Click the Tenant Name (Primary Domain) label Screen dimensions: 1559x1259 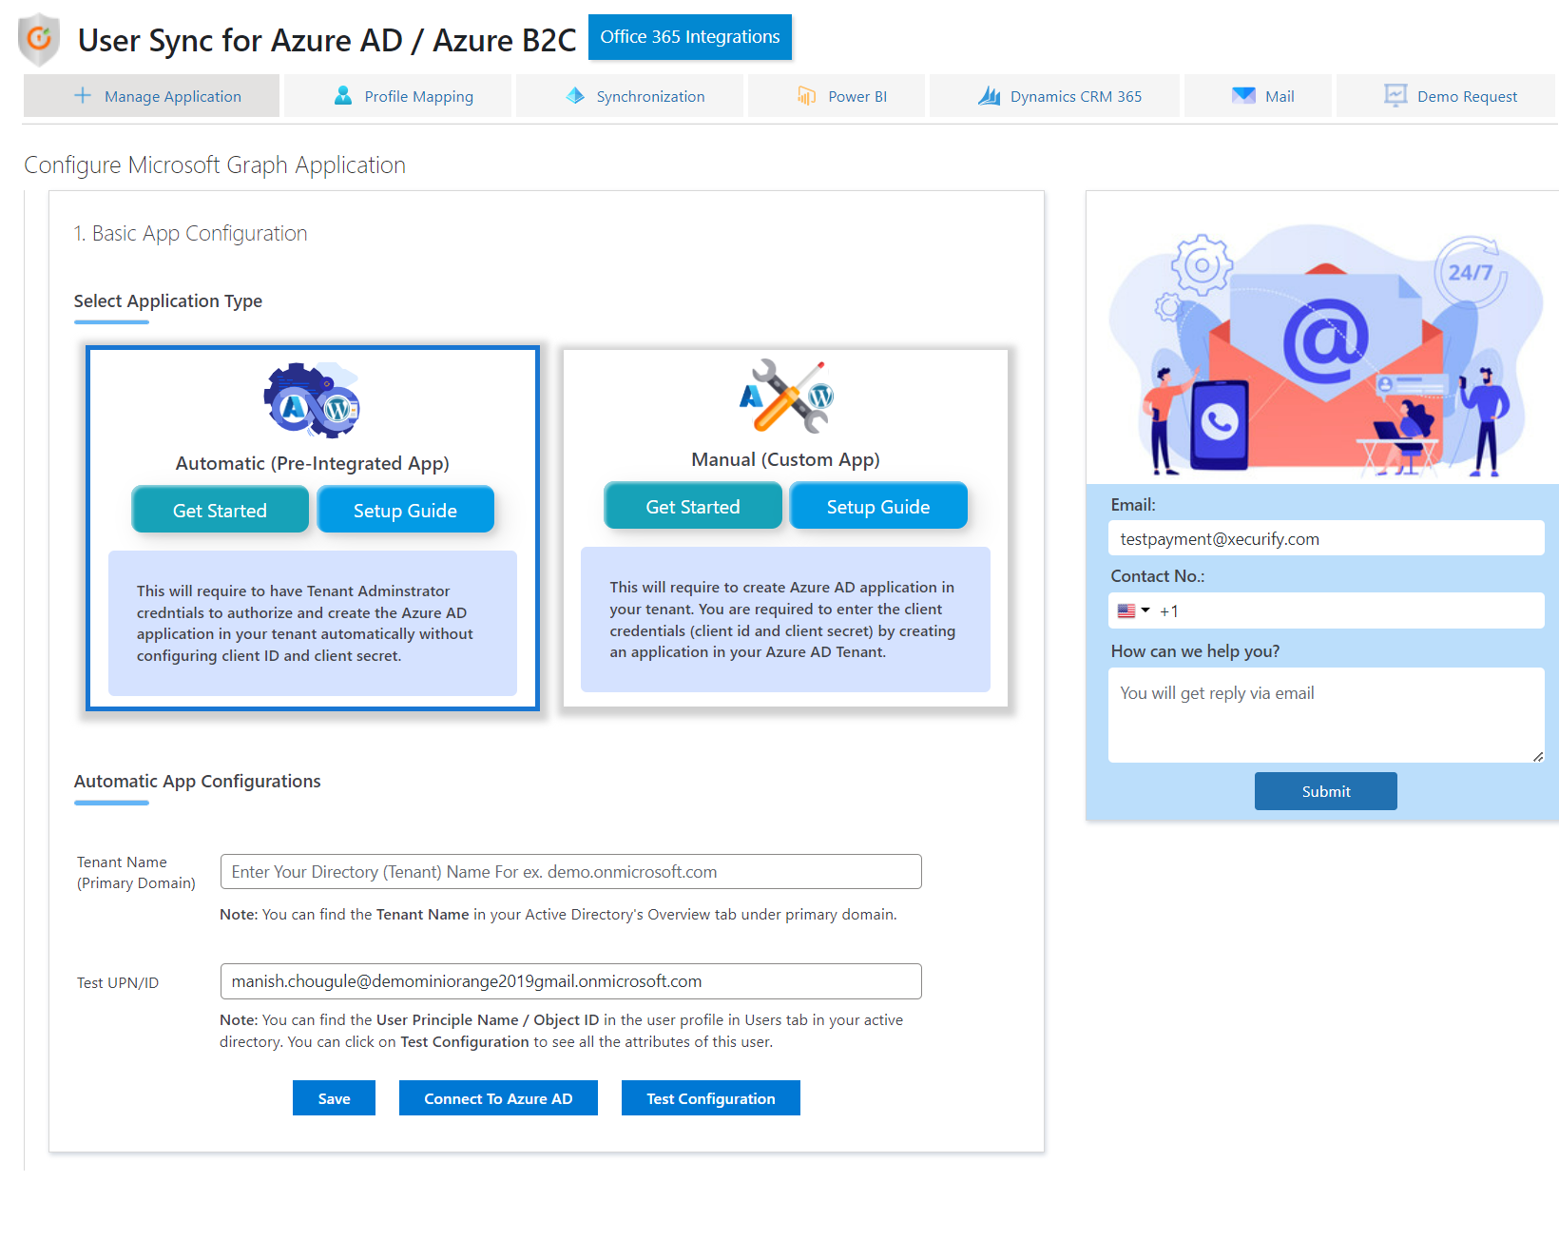pos(136,872)
